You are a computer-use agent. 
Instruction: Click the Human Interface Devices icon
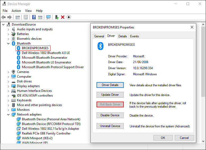(x=13, y=91)
